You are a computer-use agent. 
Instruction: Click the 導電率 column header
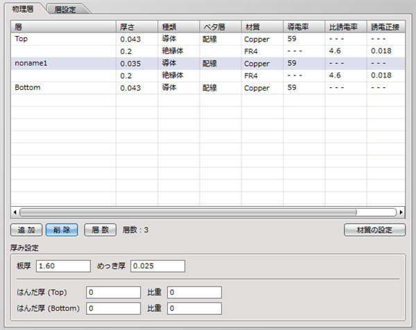303,26
